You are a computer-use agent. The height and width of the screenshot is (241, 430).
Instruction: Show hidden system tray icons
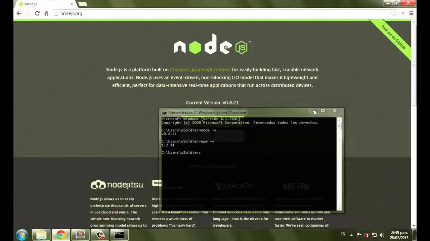352,235
